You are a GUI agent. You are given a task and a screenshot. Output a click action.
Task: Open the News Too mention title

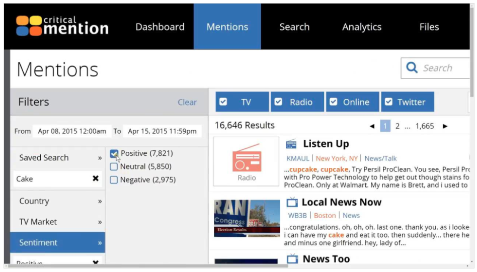326,258
